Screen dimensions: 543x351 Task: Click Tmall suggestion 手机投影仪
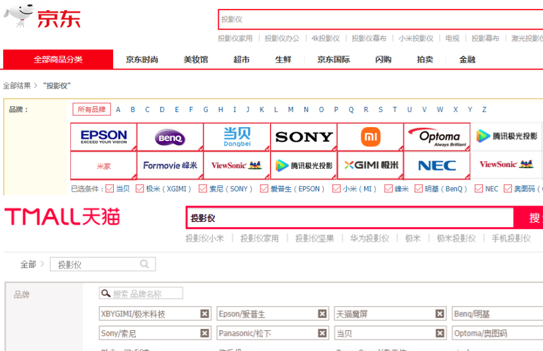511,238
